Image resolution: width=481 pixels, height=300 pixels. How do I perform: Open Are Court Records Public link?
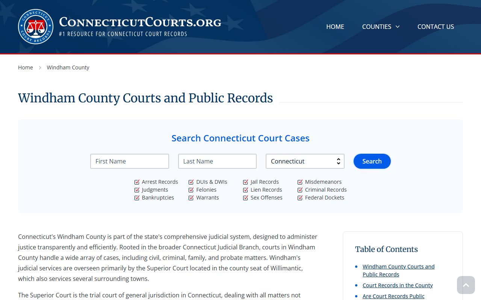click(x=393, y=296)
